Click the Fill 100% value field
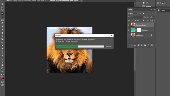The image size is (170, 96). (x=151, y=21)
